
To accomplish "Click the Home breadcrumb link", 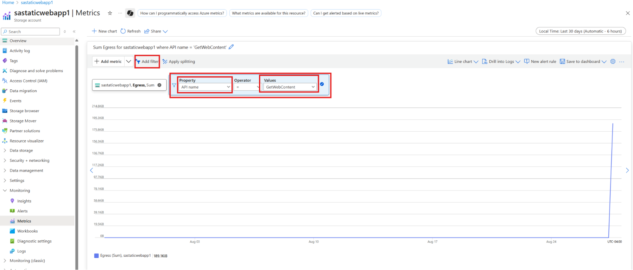I will pyautogui.click(x=8, y=3).
